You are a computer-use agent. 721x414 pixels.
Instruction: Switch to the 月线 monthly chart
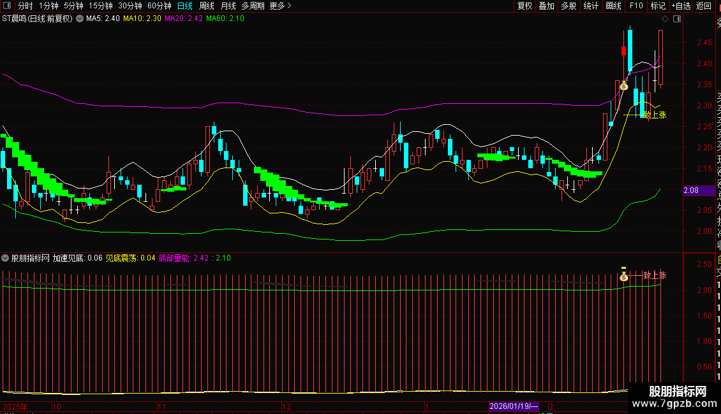[x=228, y=6]
